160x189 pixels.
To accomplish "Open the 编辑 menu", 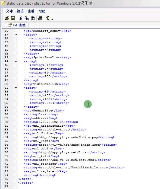I will tap(20, 11).
